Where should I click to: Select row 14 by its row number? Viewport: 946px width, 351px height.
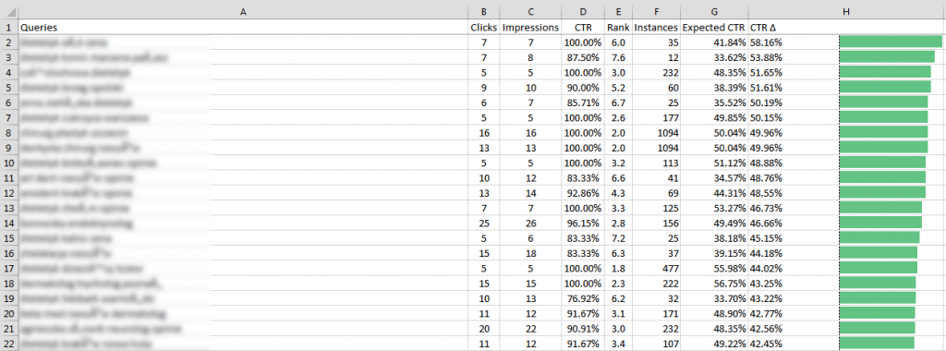(x=8, y=224)
